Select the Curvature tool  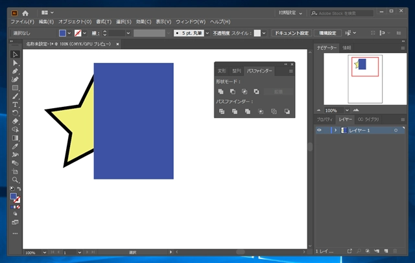(15, 79)
